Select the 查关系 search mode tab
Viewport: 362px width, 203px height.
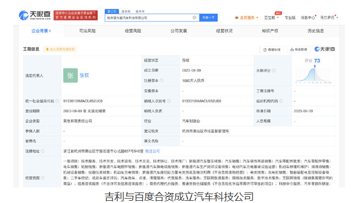tap(140, 11)
